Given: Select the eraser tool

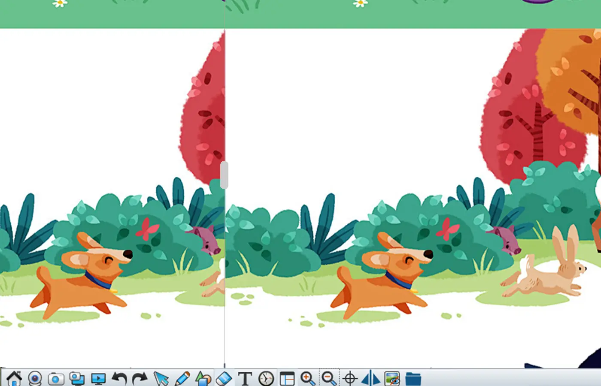Looking at the screenshot, I should (224, 378).
